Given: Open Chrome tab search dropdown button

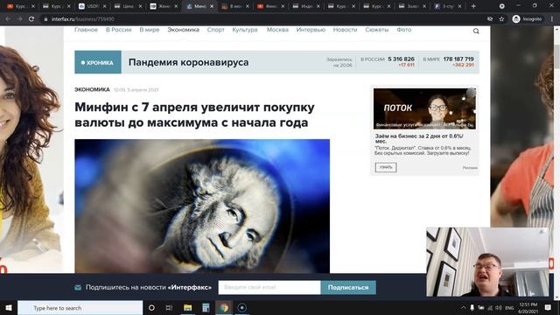Looking at the screenshot, I should pyautogui.click(x=501, y=6).
